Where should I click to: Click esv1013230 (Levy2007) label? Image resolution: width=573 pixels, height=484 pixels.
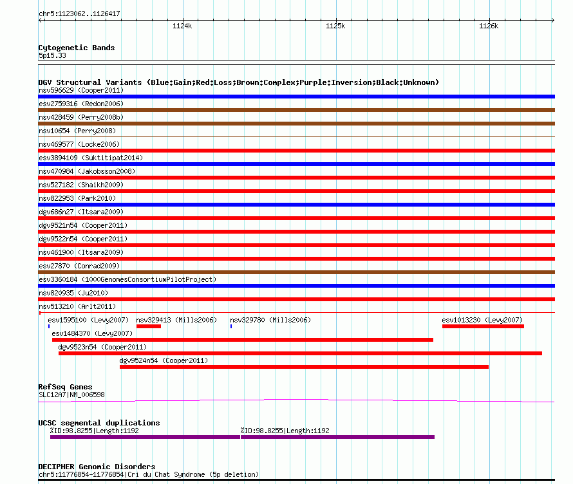coord(482,320)
